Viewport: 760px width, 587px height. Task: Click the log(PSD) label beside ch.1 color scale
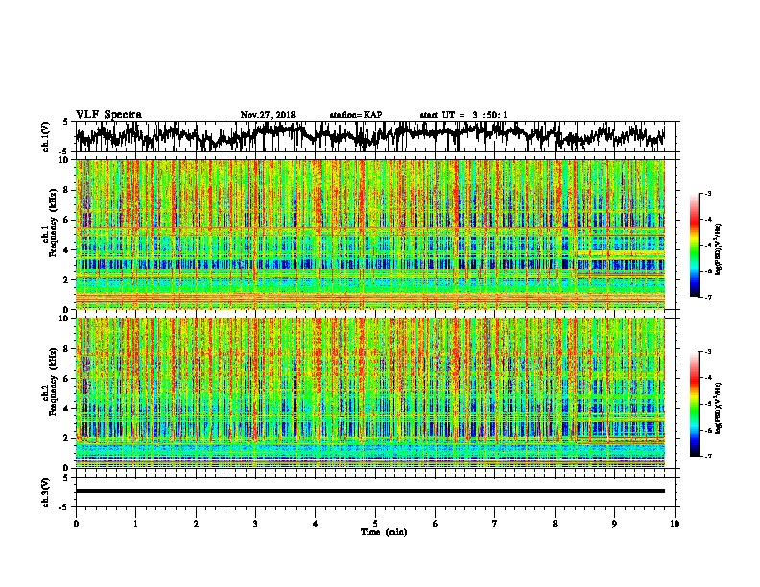tap(718, 250)
